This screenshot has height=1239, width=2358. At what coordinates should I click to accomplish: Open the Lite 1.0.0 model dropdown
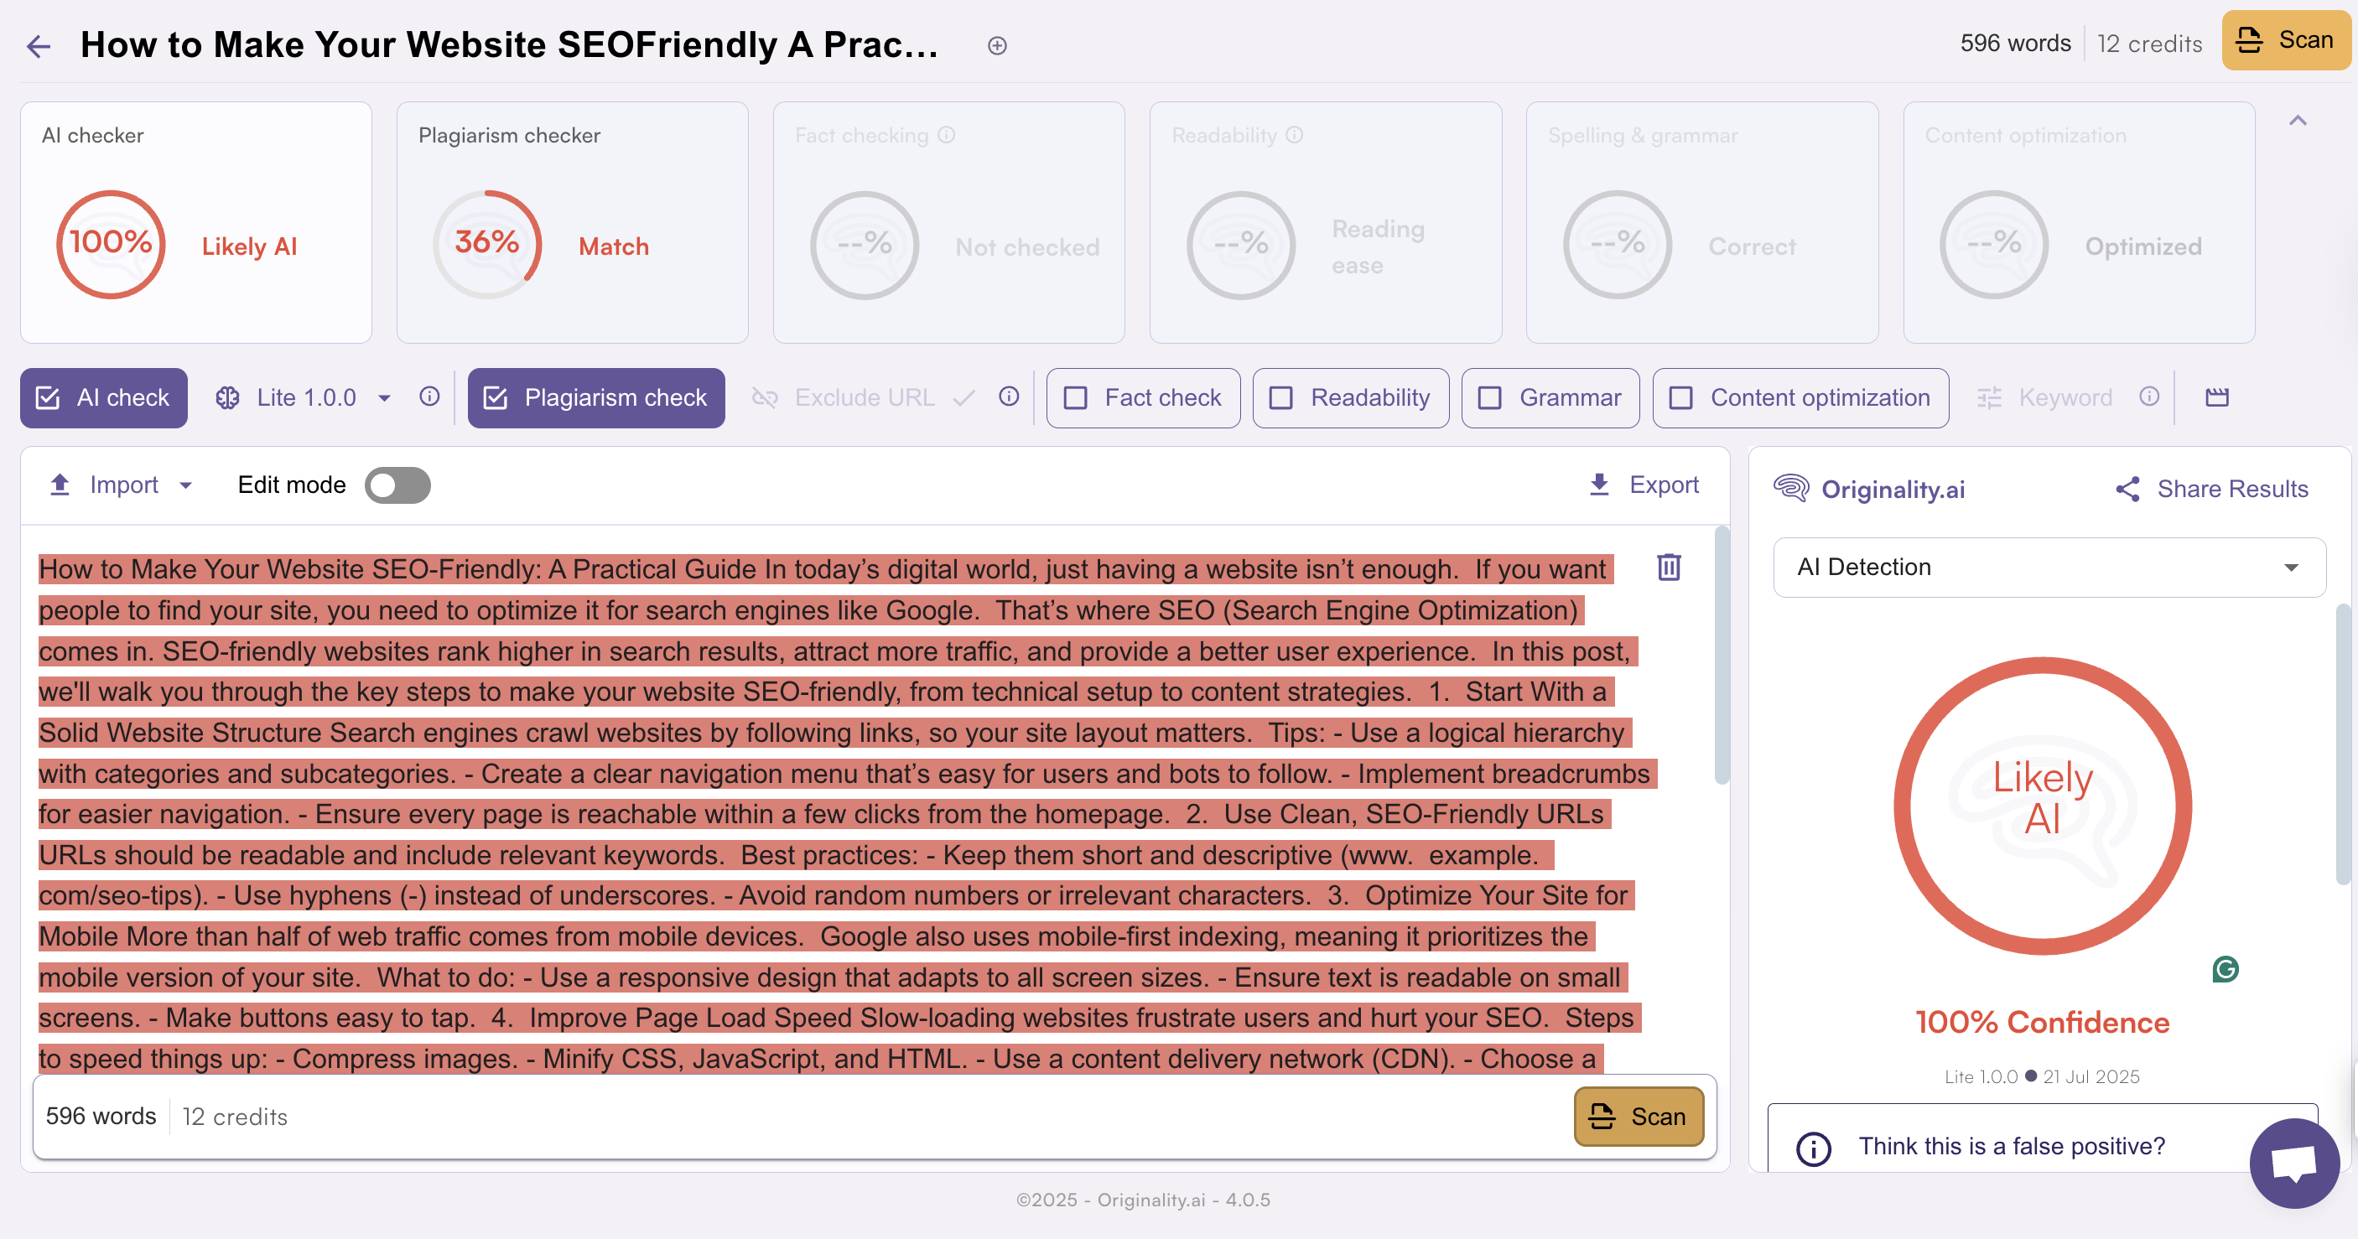pyautogui.click(x=384, y=398)
